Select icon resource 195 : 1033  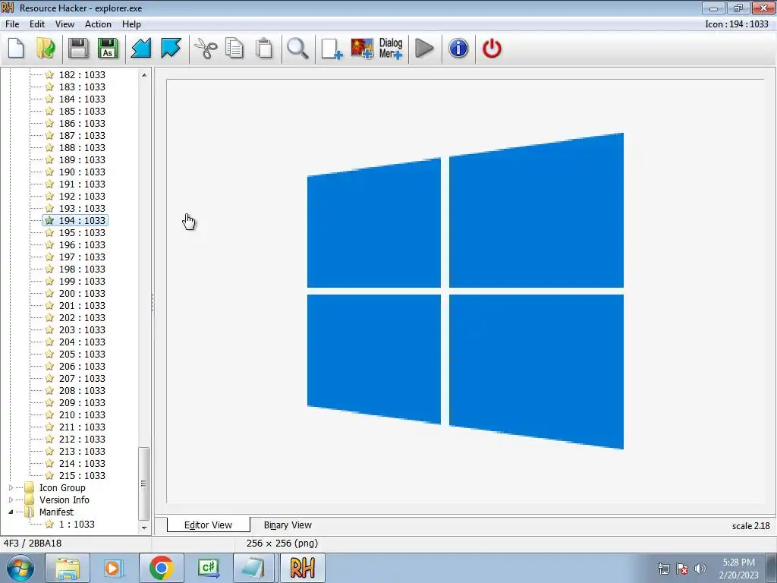[x=82, y=232]
